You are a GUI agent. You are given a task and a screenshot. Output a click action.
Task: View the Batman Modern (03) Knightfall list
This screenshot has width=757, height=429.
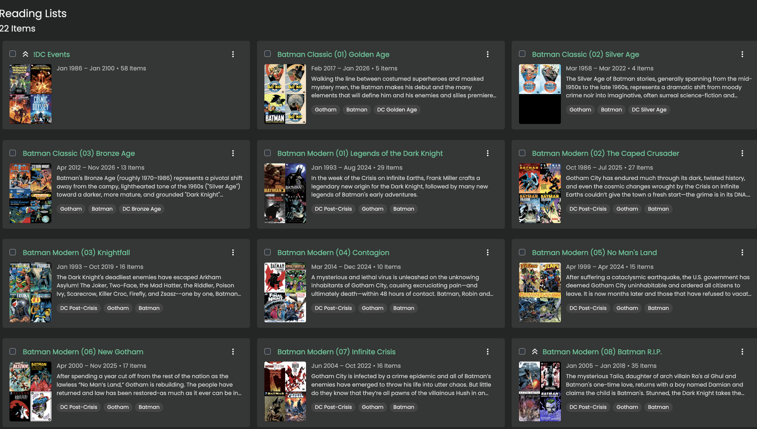(76, 253)
